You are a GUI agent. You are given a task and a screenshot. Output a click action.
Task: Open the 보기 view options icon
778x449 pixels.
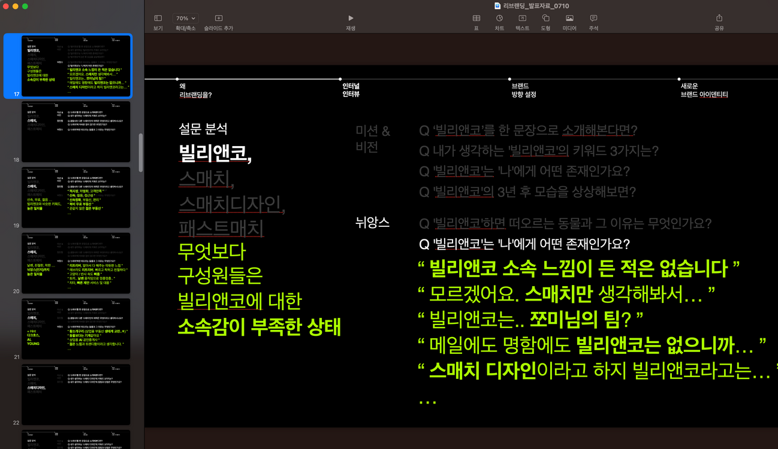coord(158,19)
